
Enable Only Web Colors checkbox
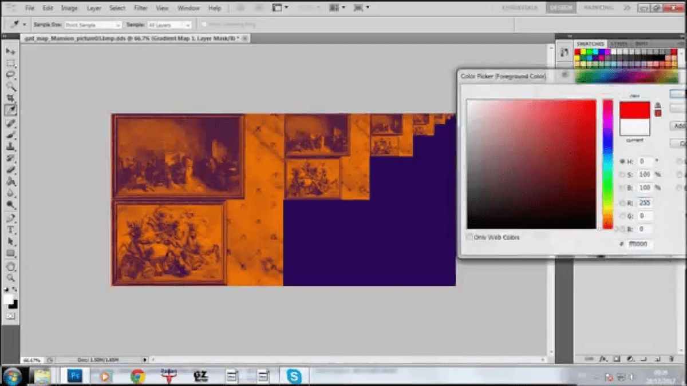pos(470,237)
